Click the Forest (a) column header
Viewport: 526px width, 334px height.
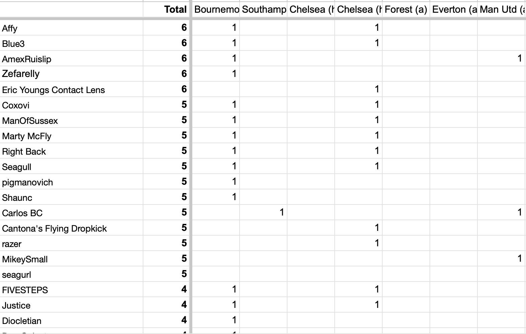406,9
